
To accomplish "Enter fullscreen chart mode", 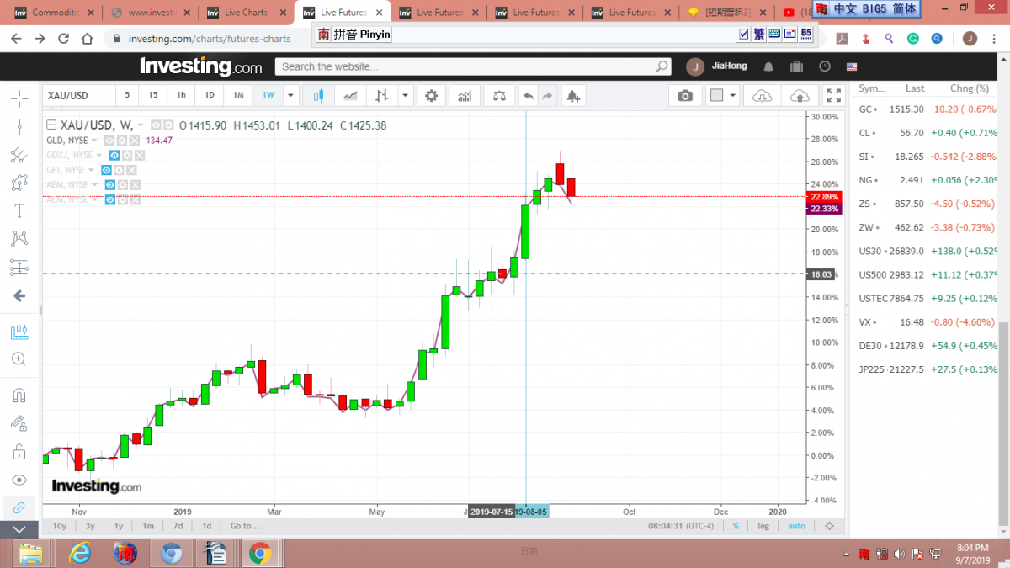I will (833, 95).
